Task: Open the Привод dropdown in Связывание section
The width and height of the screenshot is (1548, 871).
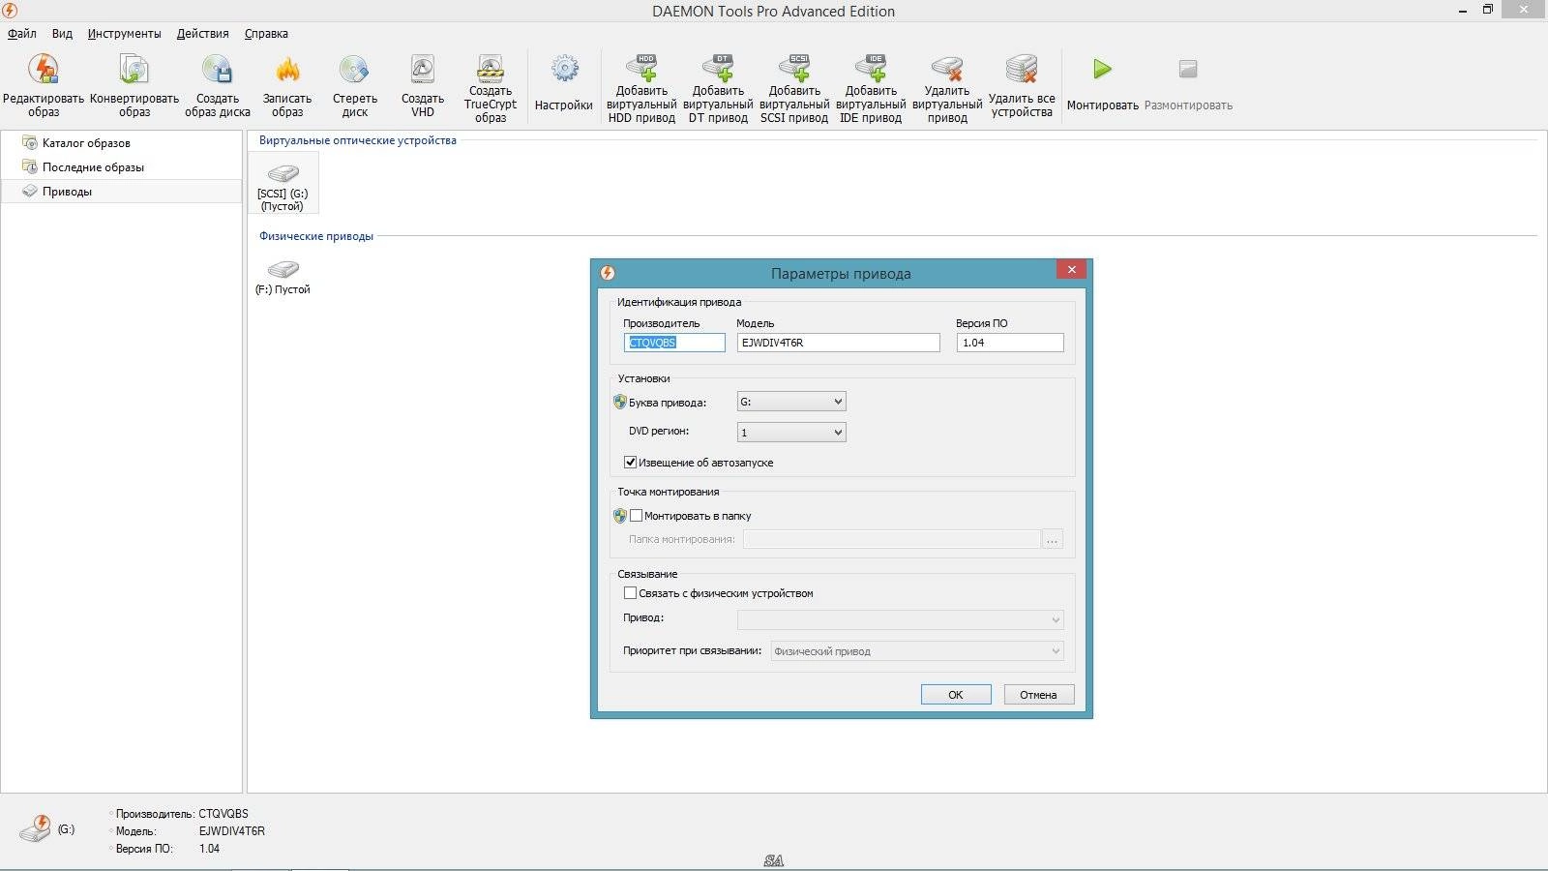Action: point(901,619)
